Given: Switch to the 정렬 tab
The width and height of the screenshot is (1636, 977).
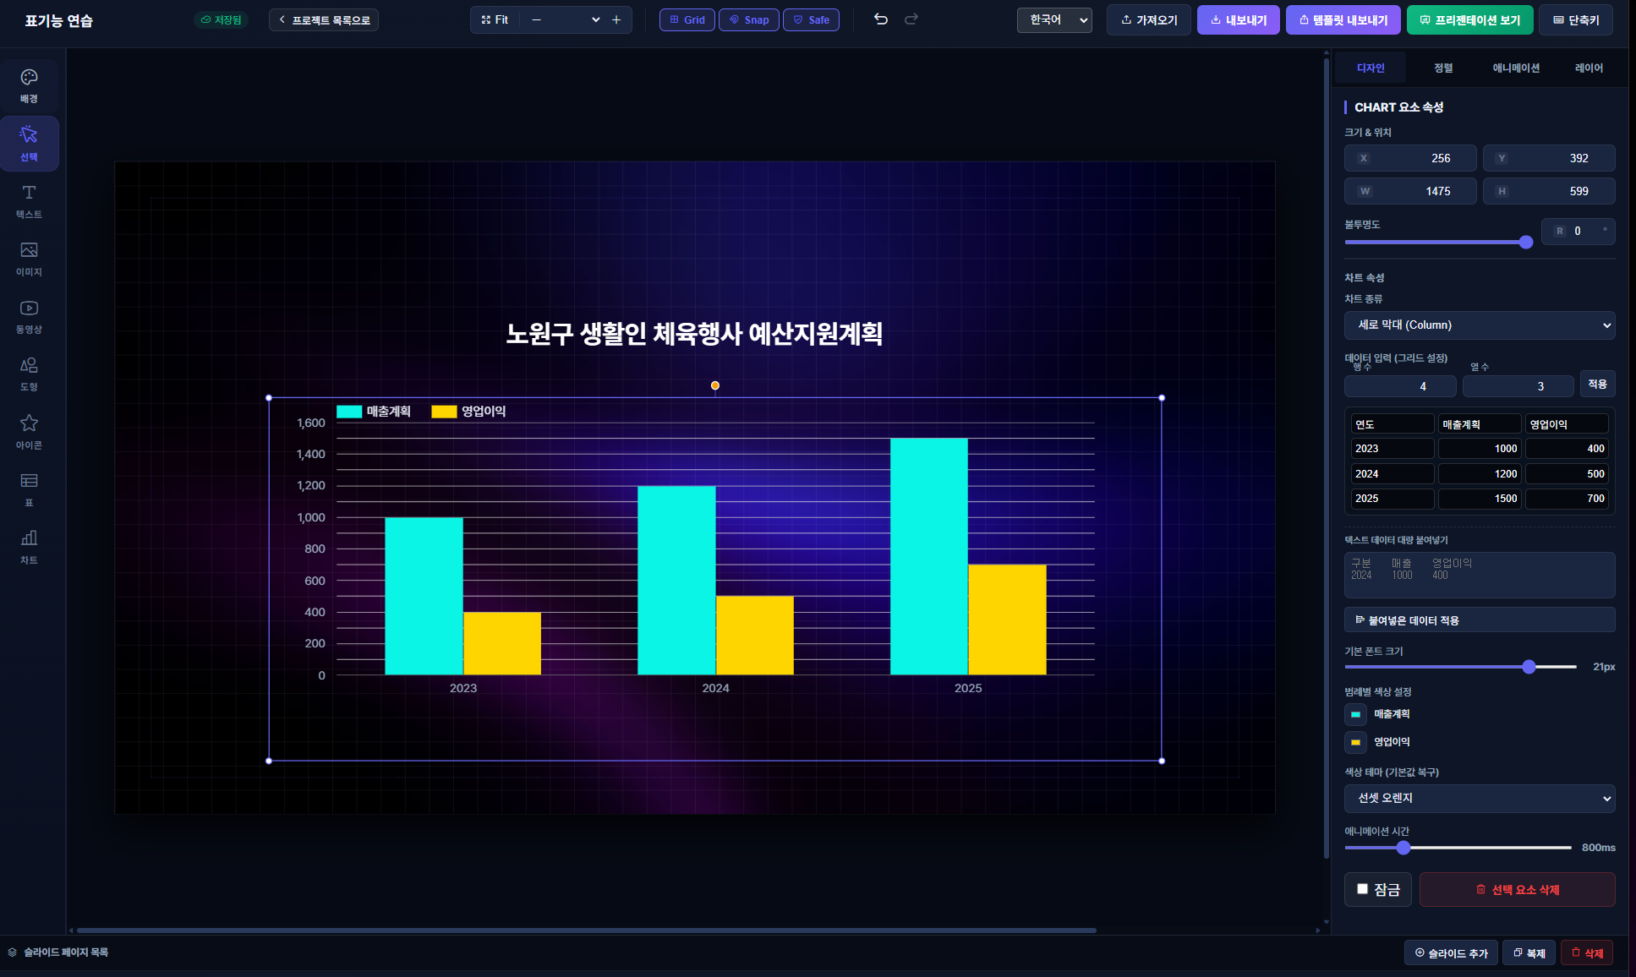Looking at the screenshot, I should [1443, 68].
